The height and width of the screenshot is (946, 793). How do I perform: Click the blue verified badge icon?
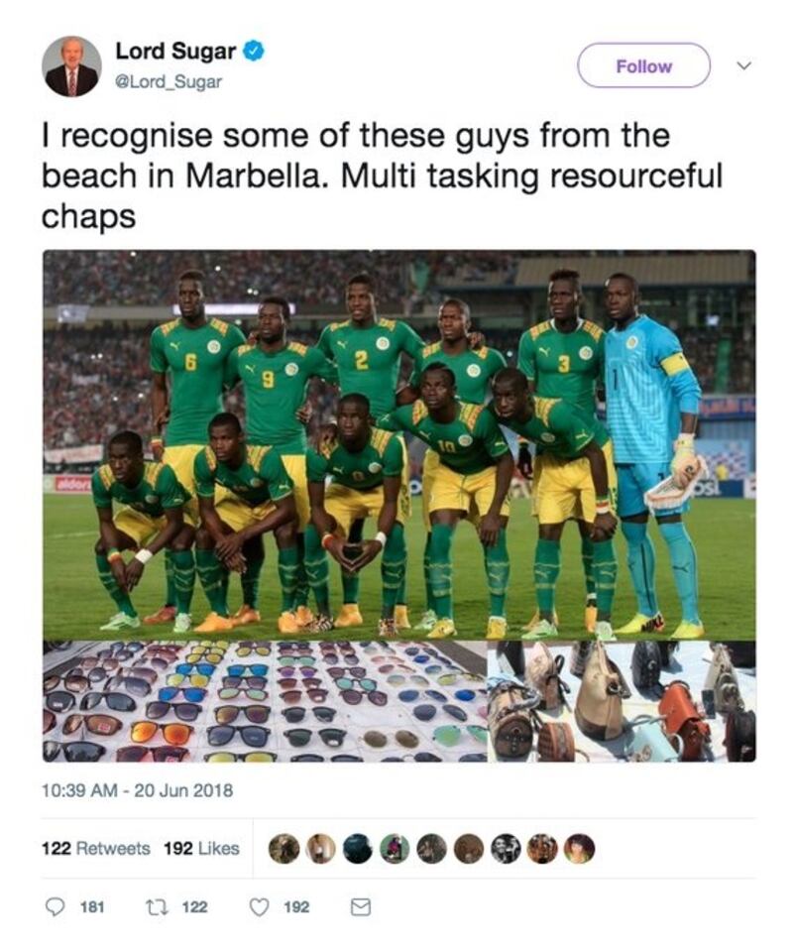click(253, 52)
